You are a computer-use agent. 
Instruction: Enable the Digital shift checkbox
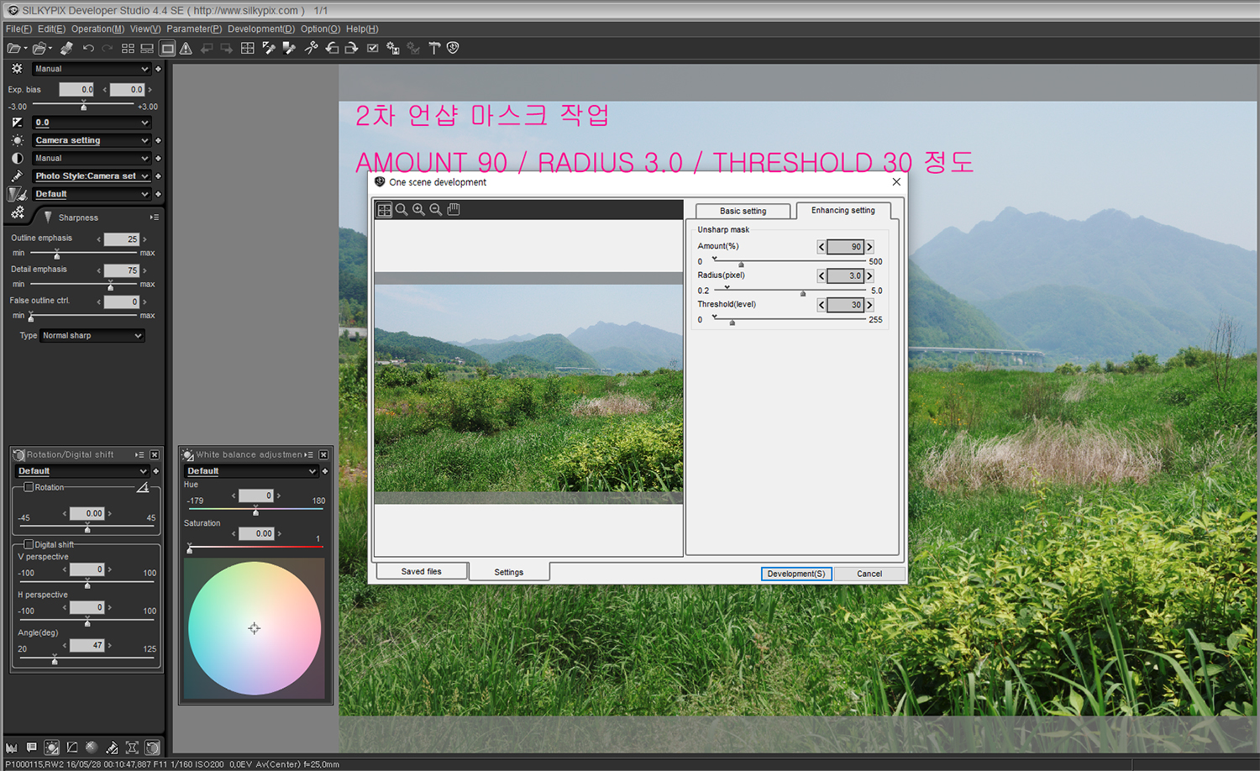click(29, 544)
